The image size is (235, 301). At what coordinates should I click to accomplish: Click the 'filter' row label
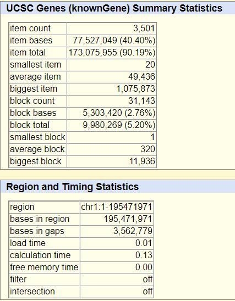click(18, 280)
